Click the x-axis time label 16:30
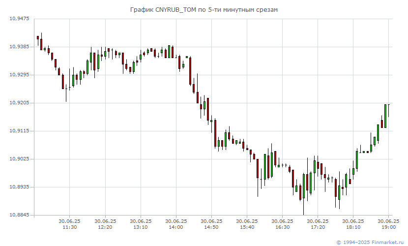The width and height of the screenshot is (408, 246). (282, 227)
